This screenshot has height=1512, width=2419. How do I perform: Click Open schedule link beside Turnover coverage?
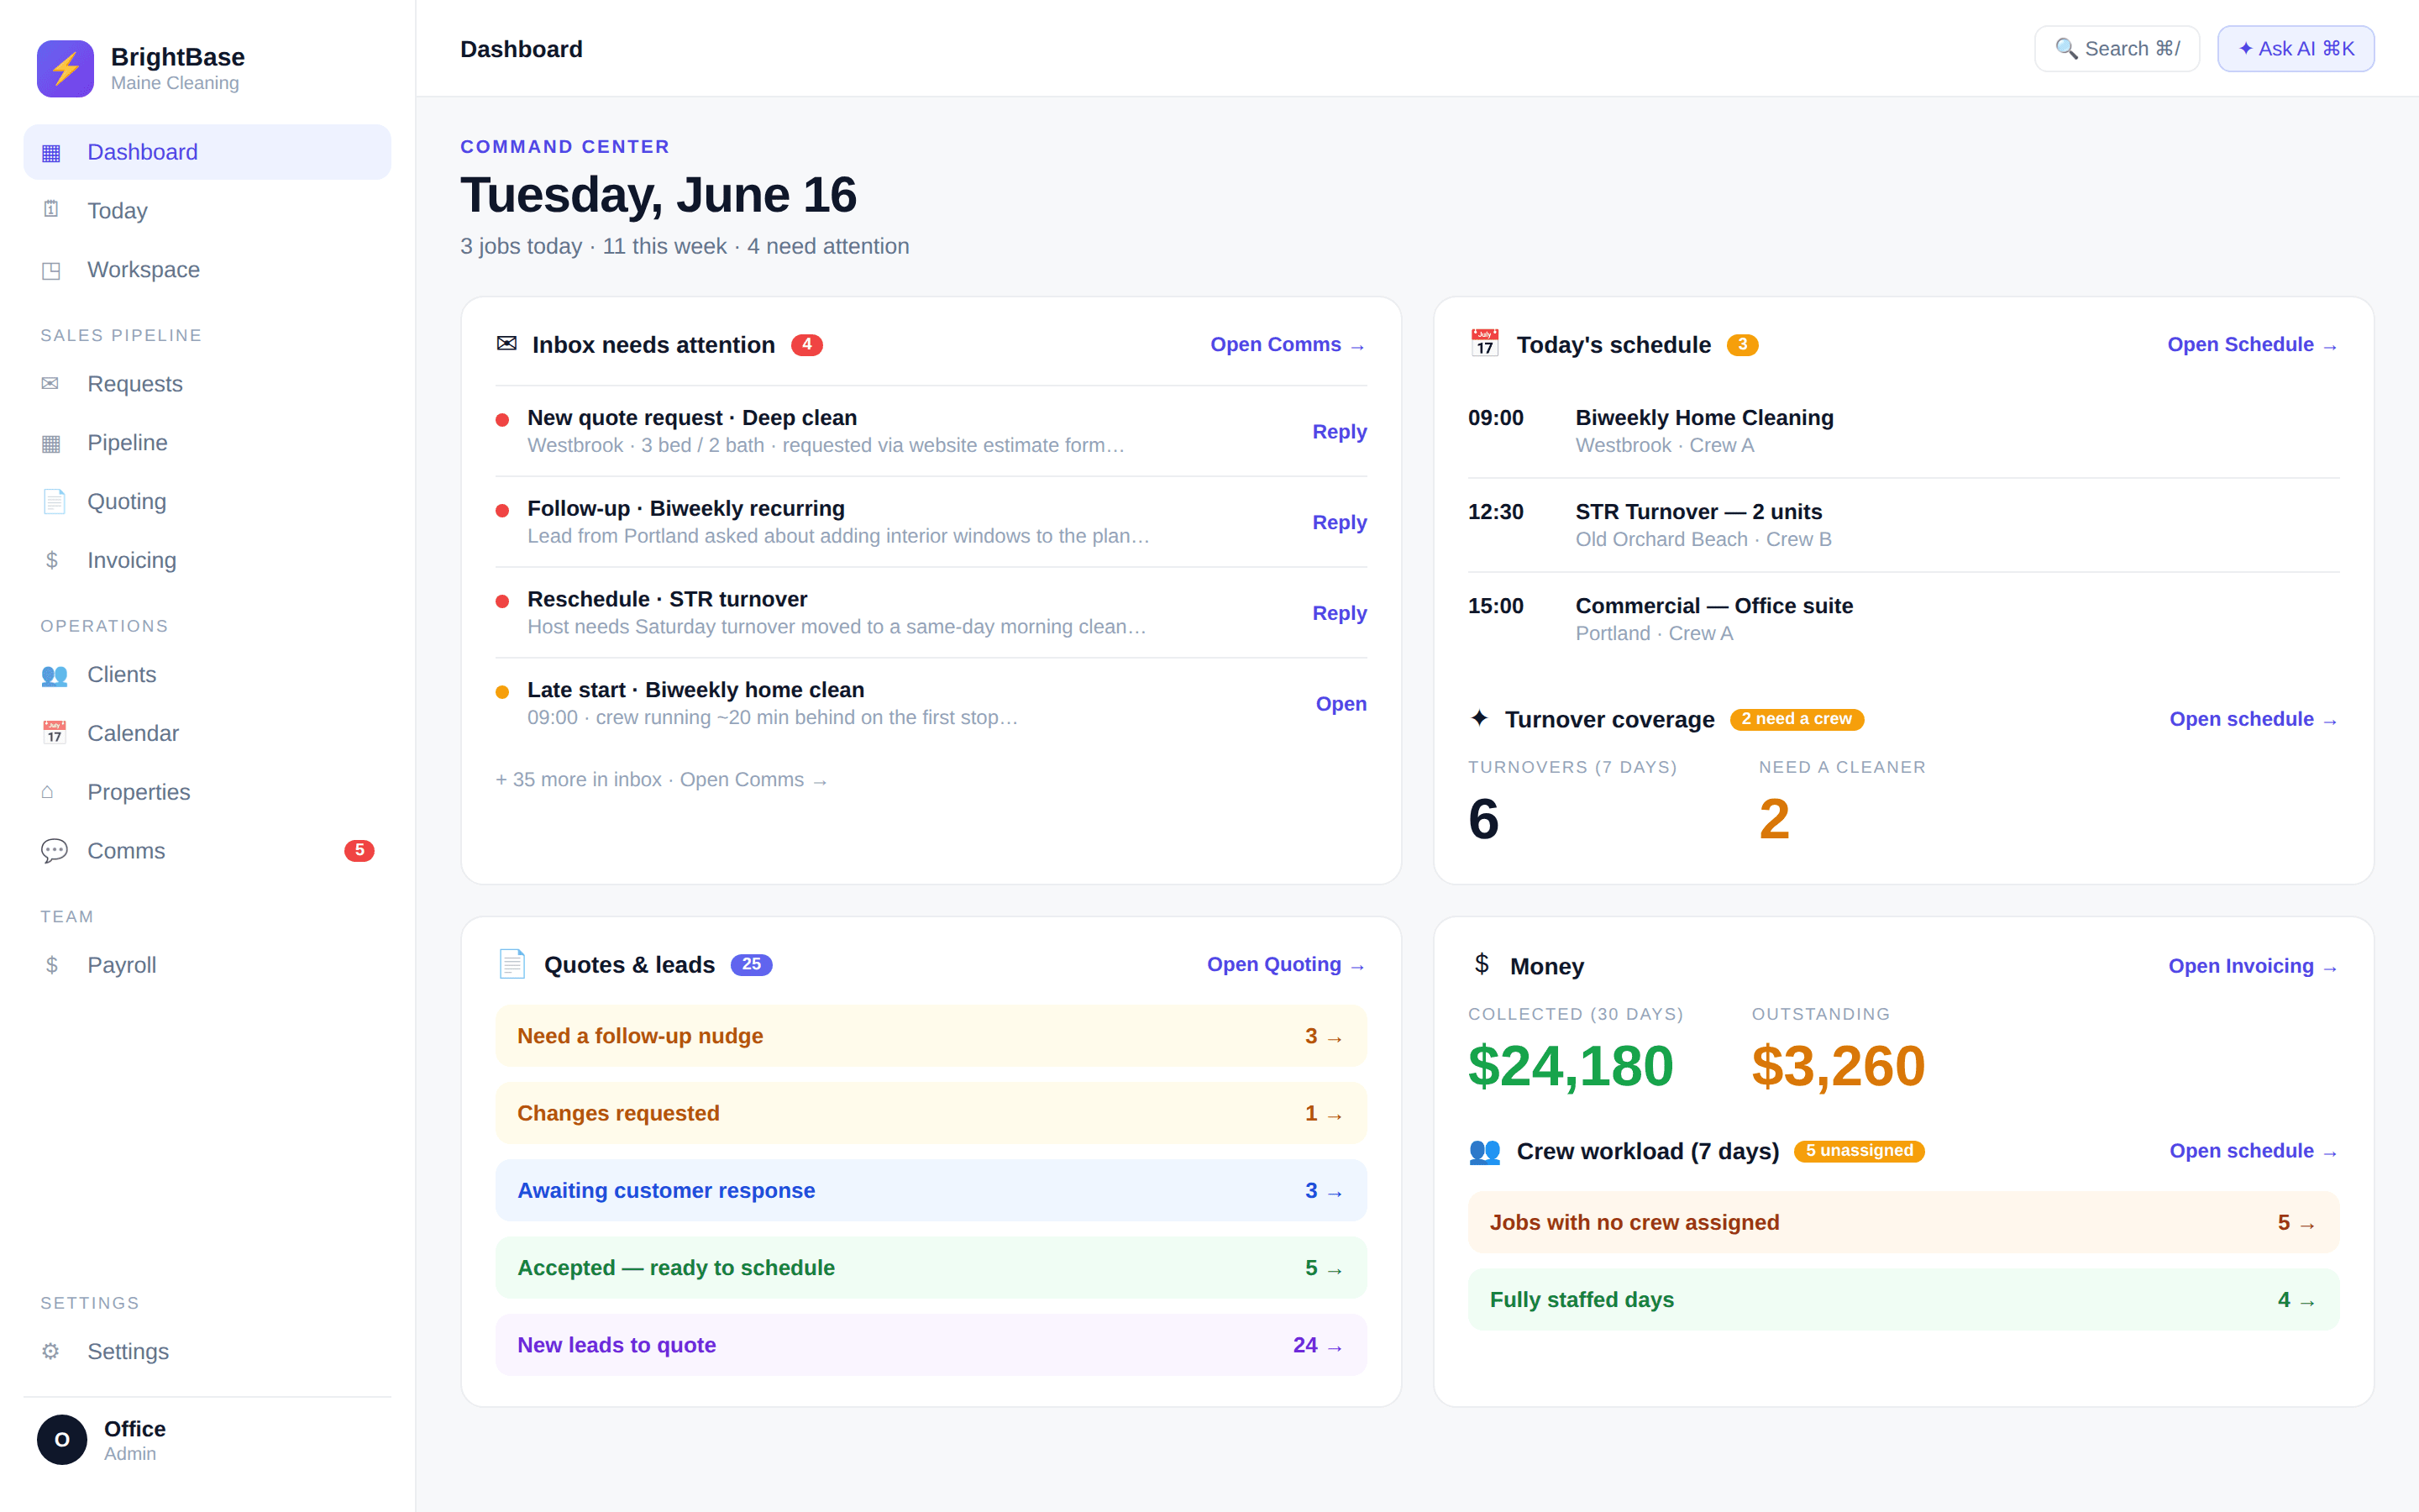click(x=2253, y=719)
